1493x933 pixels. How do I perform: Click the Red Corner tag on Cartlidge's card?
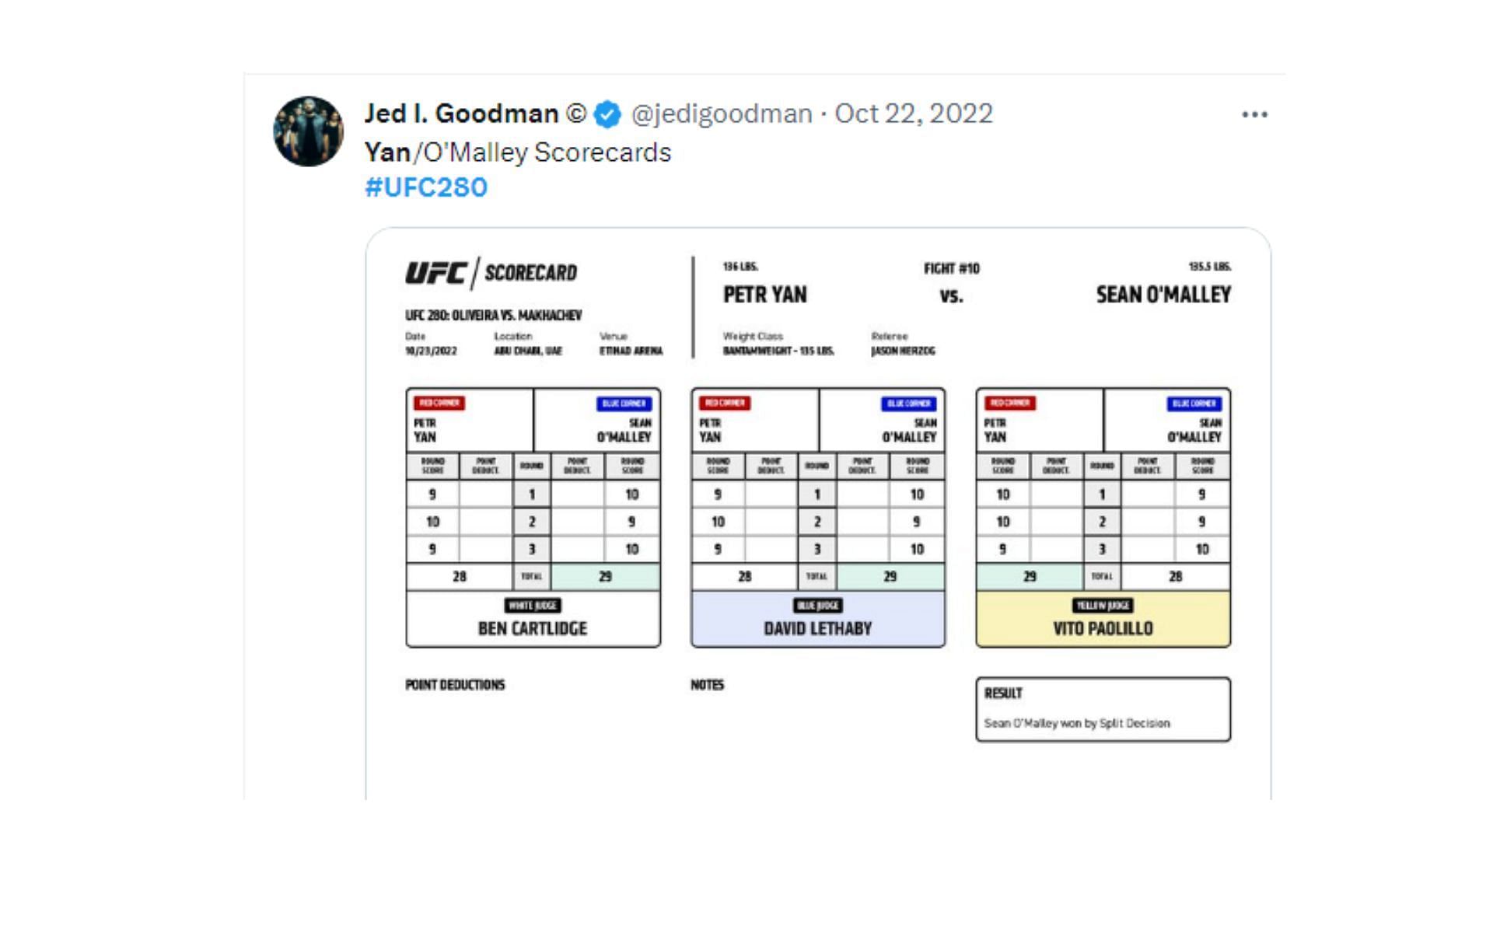(439, 403)
